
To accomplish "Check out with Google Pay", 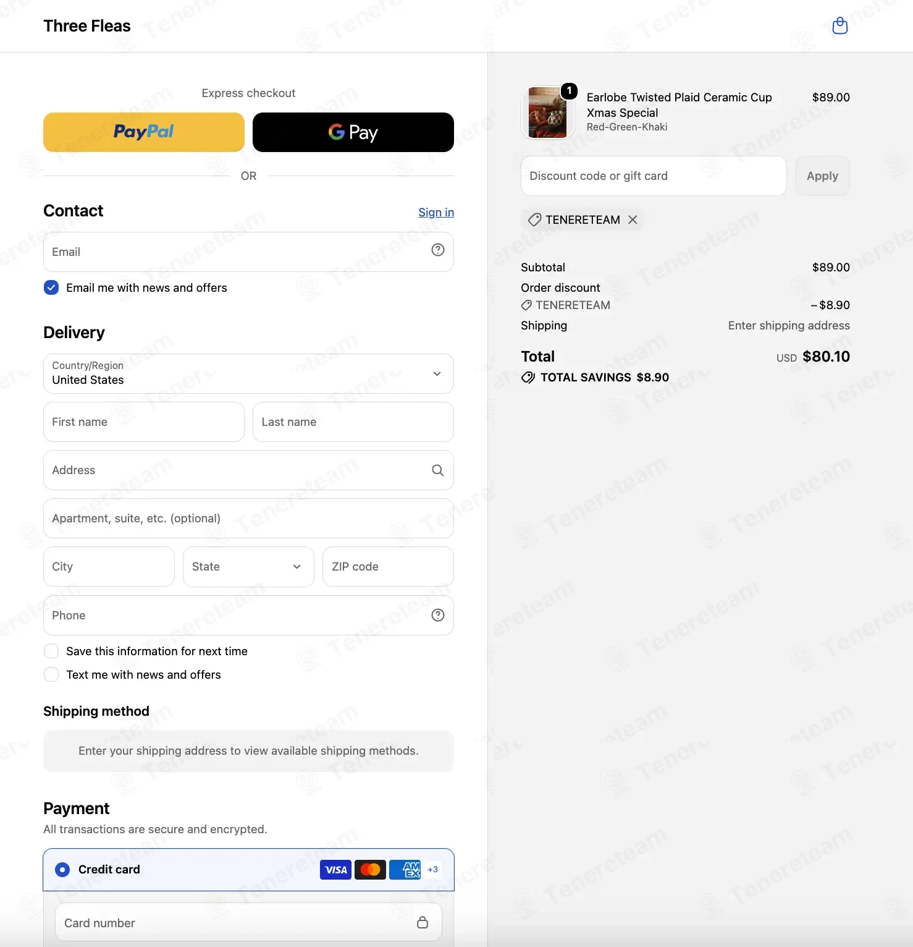I will pyautogui.click(x=353, y=132).
